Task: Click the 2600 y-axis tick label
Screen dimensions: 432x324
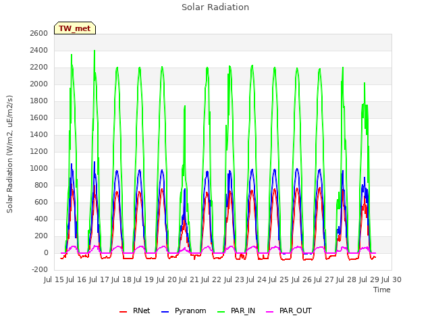Action: (39, 33)
